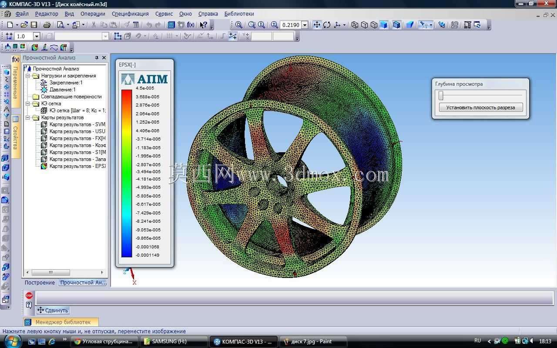The height and width of the screenshot is (348, 557).
Task: Collapse the Карты результатов tree node
Action: (27, 117)
